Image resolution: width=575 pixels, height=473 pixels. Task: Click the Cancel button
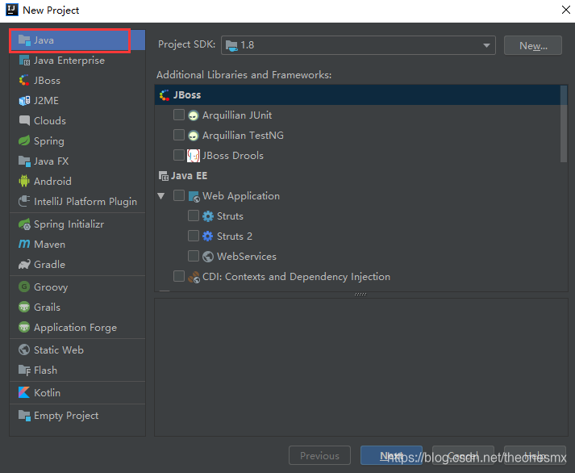(x=463, y=455)
